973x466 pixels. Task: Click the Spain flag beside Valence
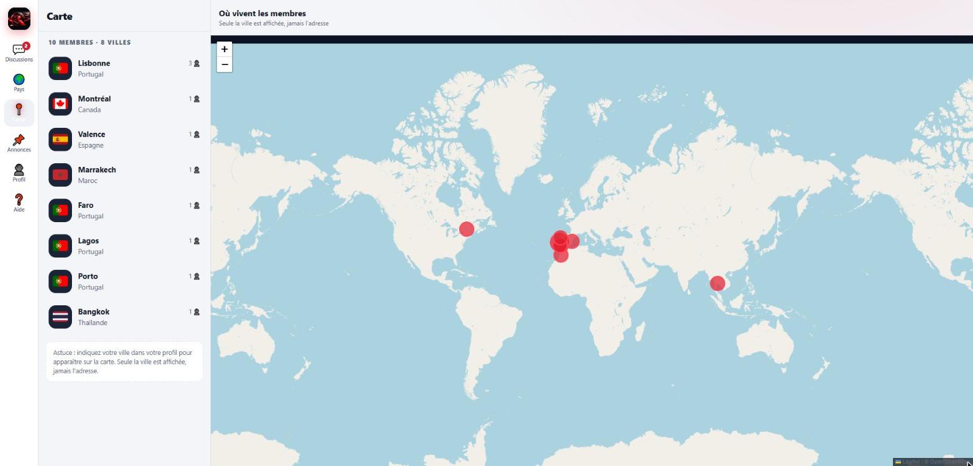coord(60,139)
